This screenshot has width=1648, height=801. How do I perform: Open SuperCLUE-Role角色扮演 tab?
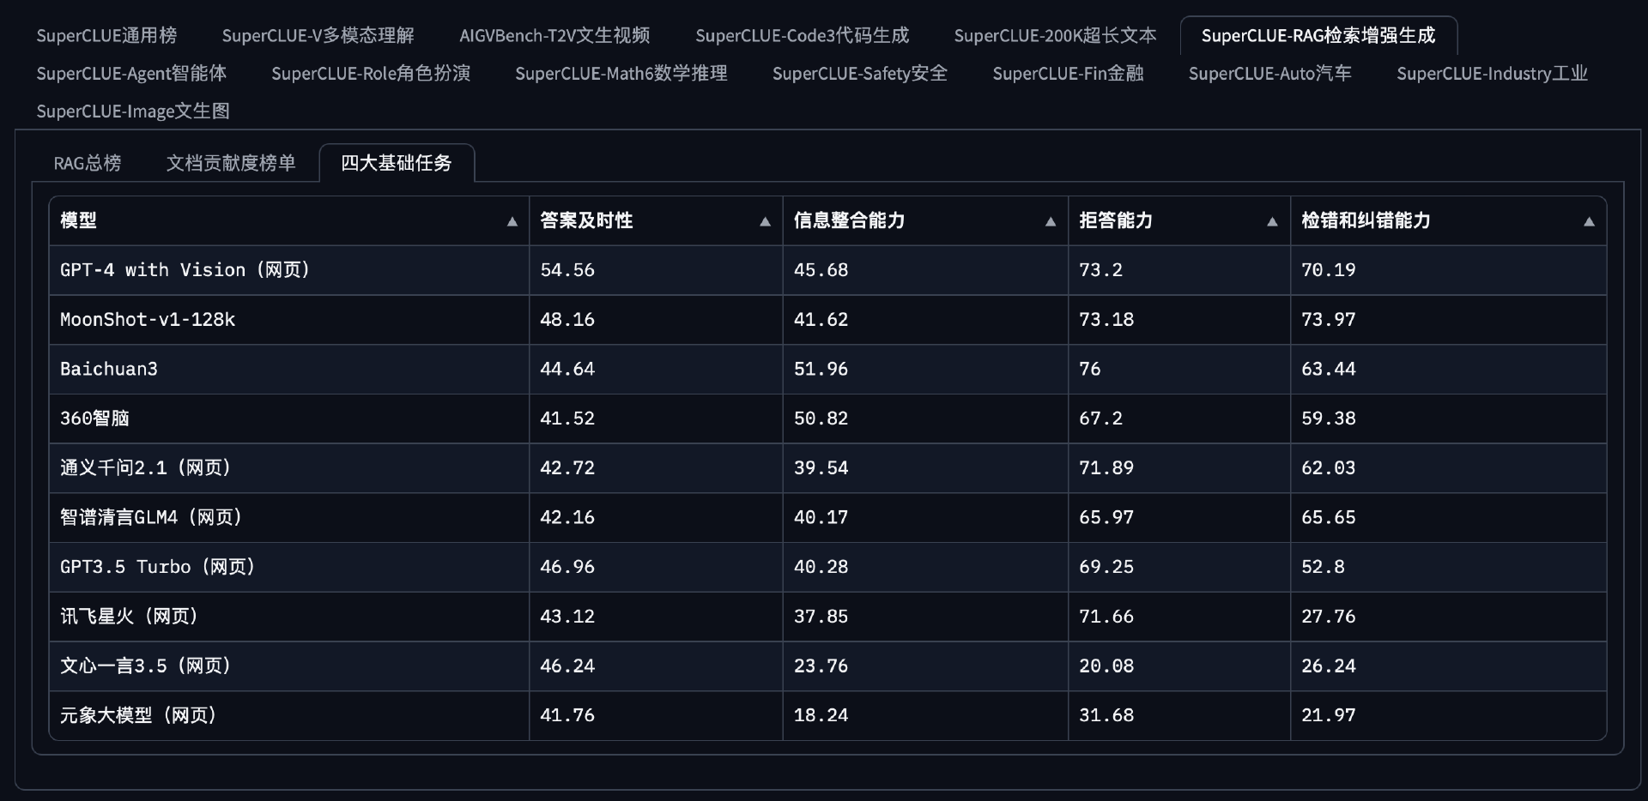[x=371, y=73]
